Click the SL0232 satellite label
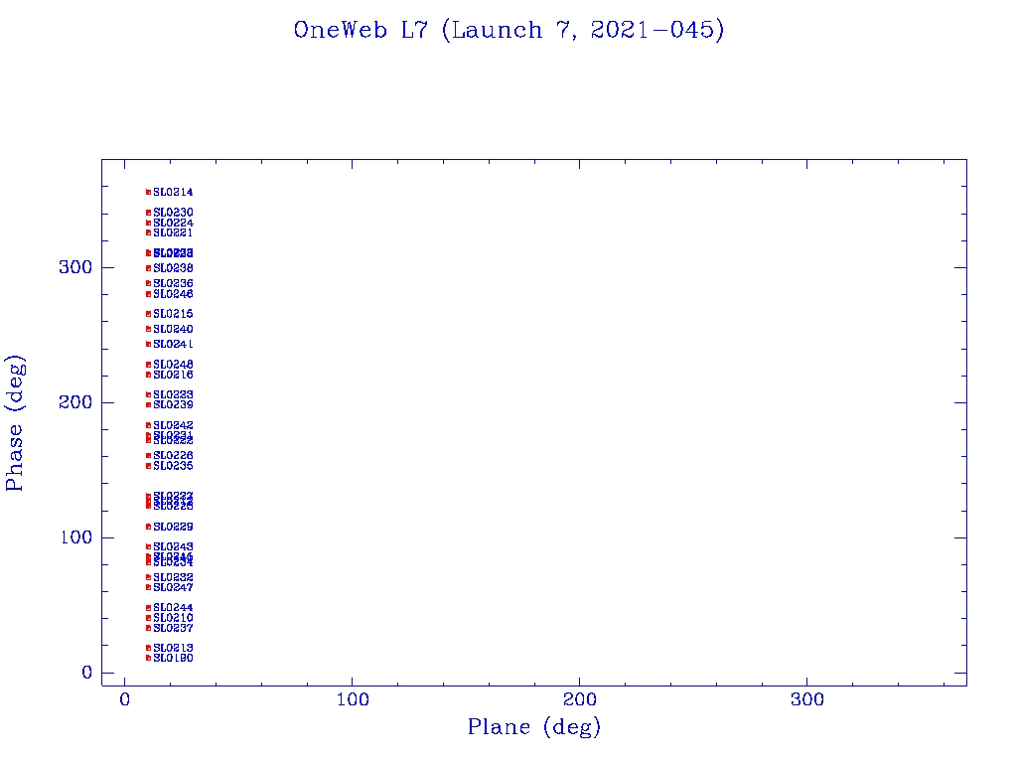The image size is (1017, 763). coord(173,577)
